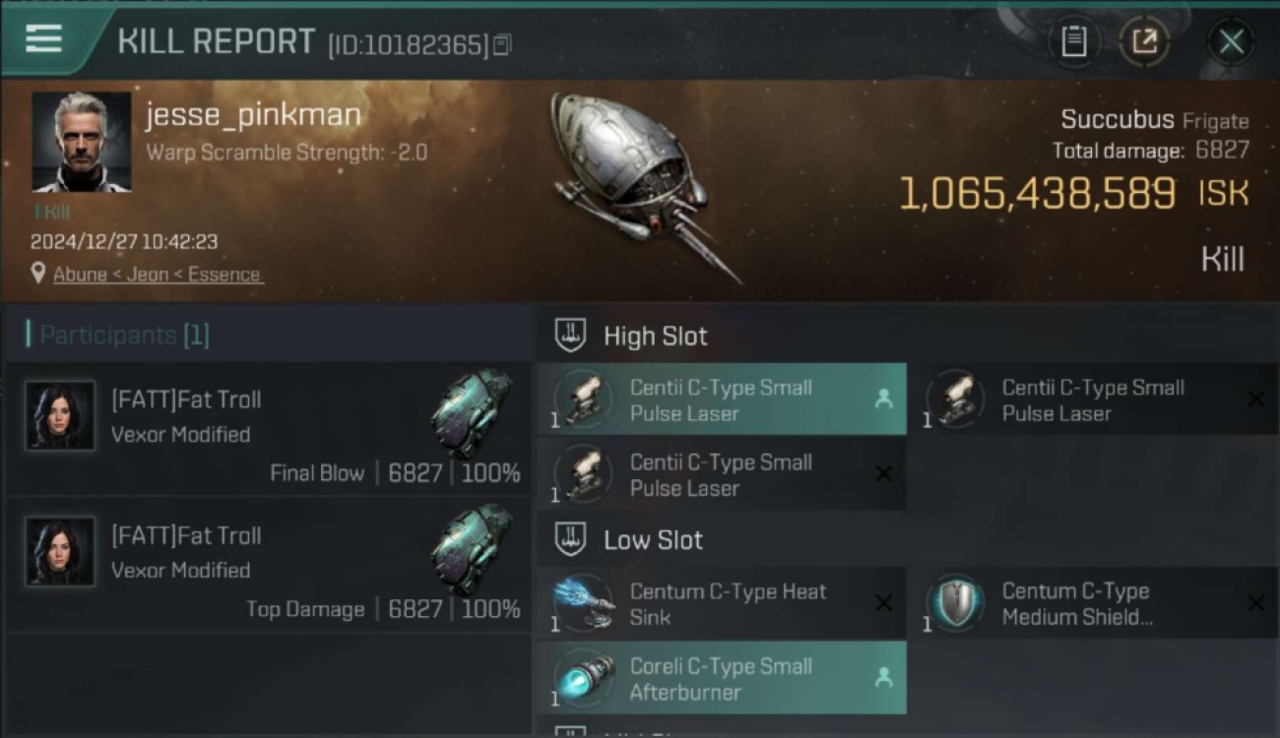Copy the kill report ID icon
This screenshot has width=1280, height=738.
(x=502, y=45)
